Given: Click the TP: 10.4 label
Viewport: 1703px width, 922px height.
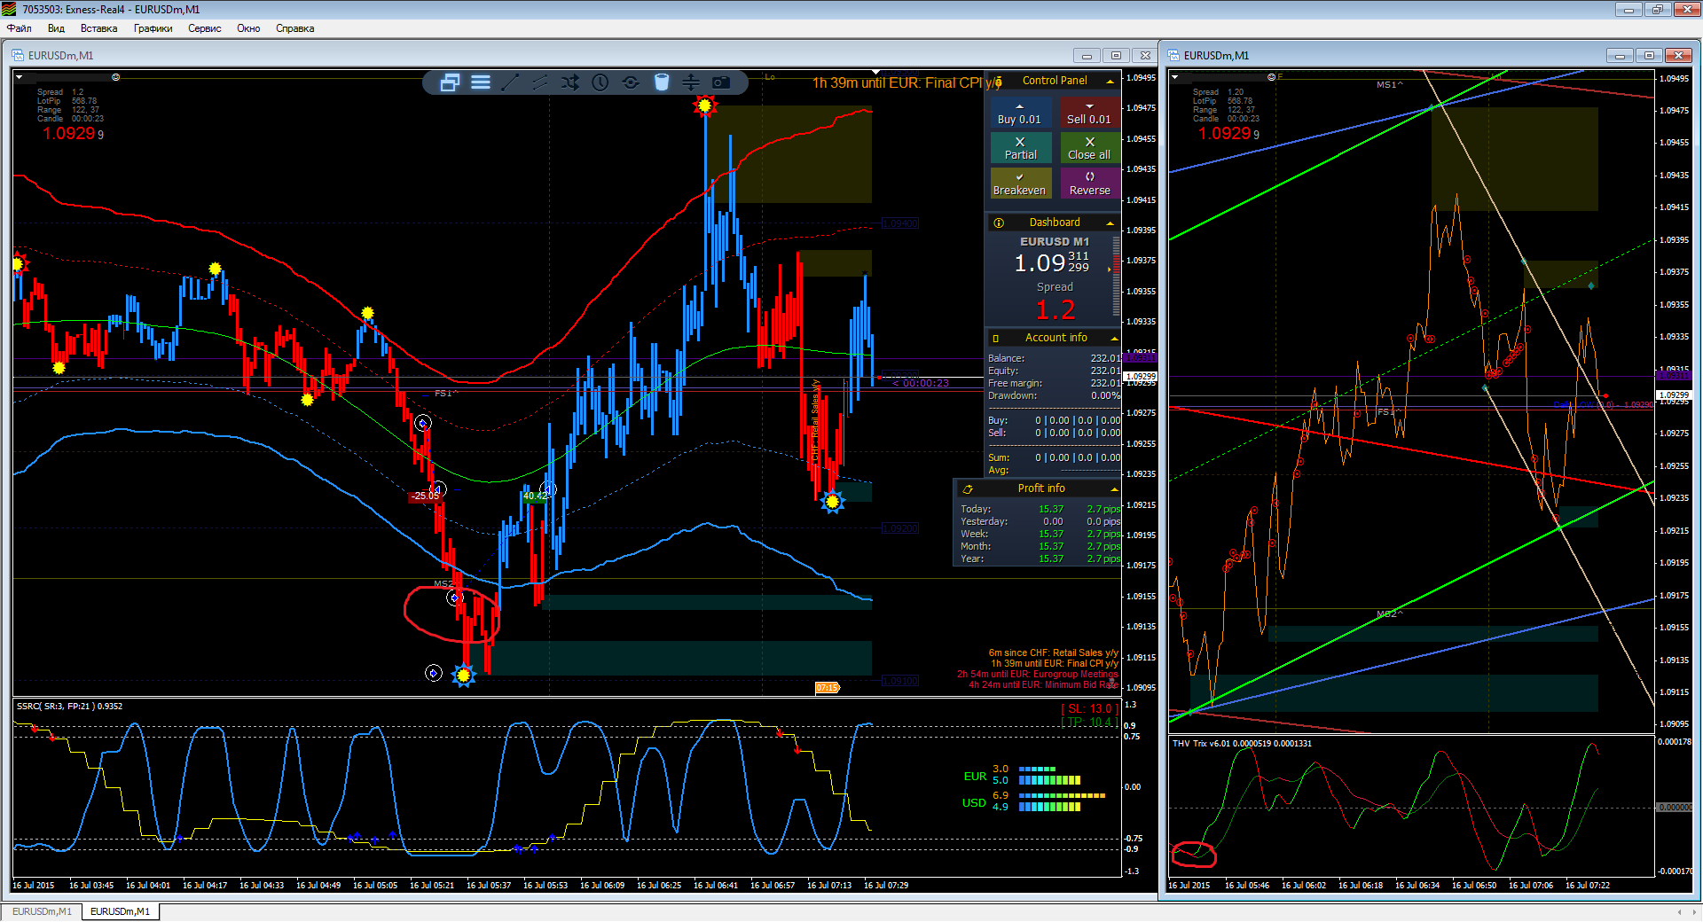Looking at the screenshot, I should [x=1089, y=722].
